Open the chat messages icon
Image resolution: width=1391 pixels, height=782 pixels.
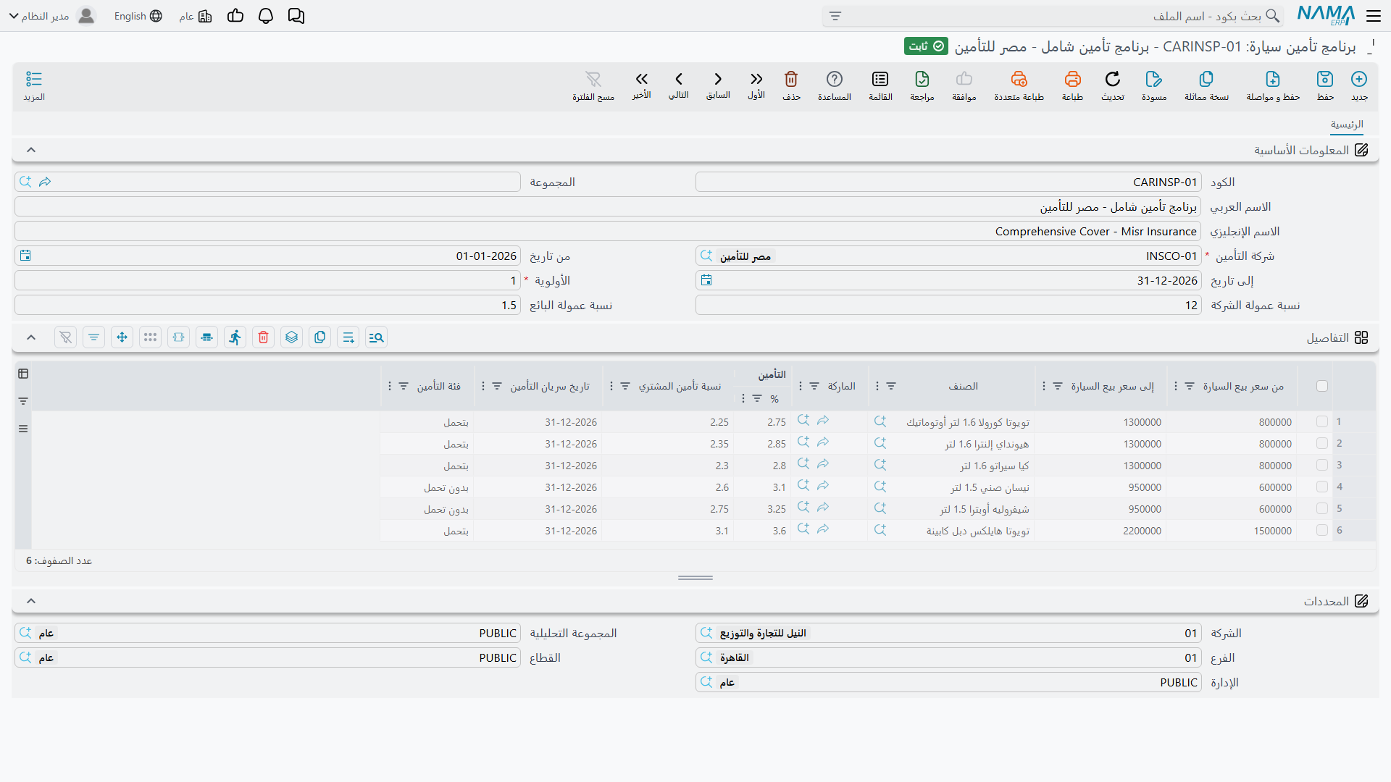point(296,16)
